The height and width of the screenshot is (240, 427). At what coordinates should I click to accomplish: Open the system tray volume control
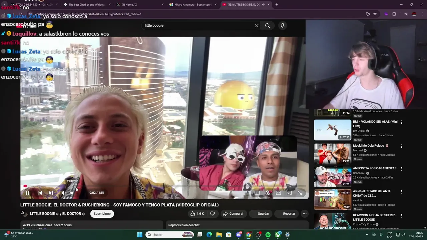pyautogui.click(x=403, y=235)
